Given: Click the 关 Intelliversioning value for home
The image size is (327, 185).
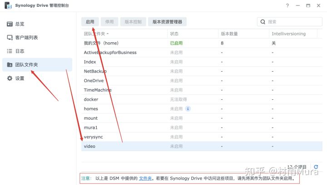Looking at the screenshot, I should [x=273, y=43].
